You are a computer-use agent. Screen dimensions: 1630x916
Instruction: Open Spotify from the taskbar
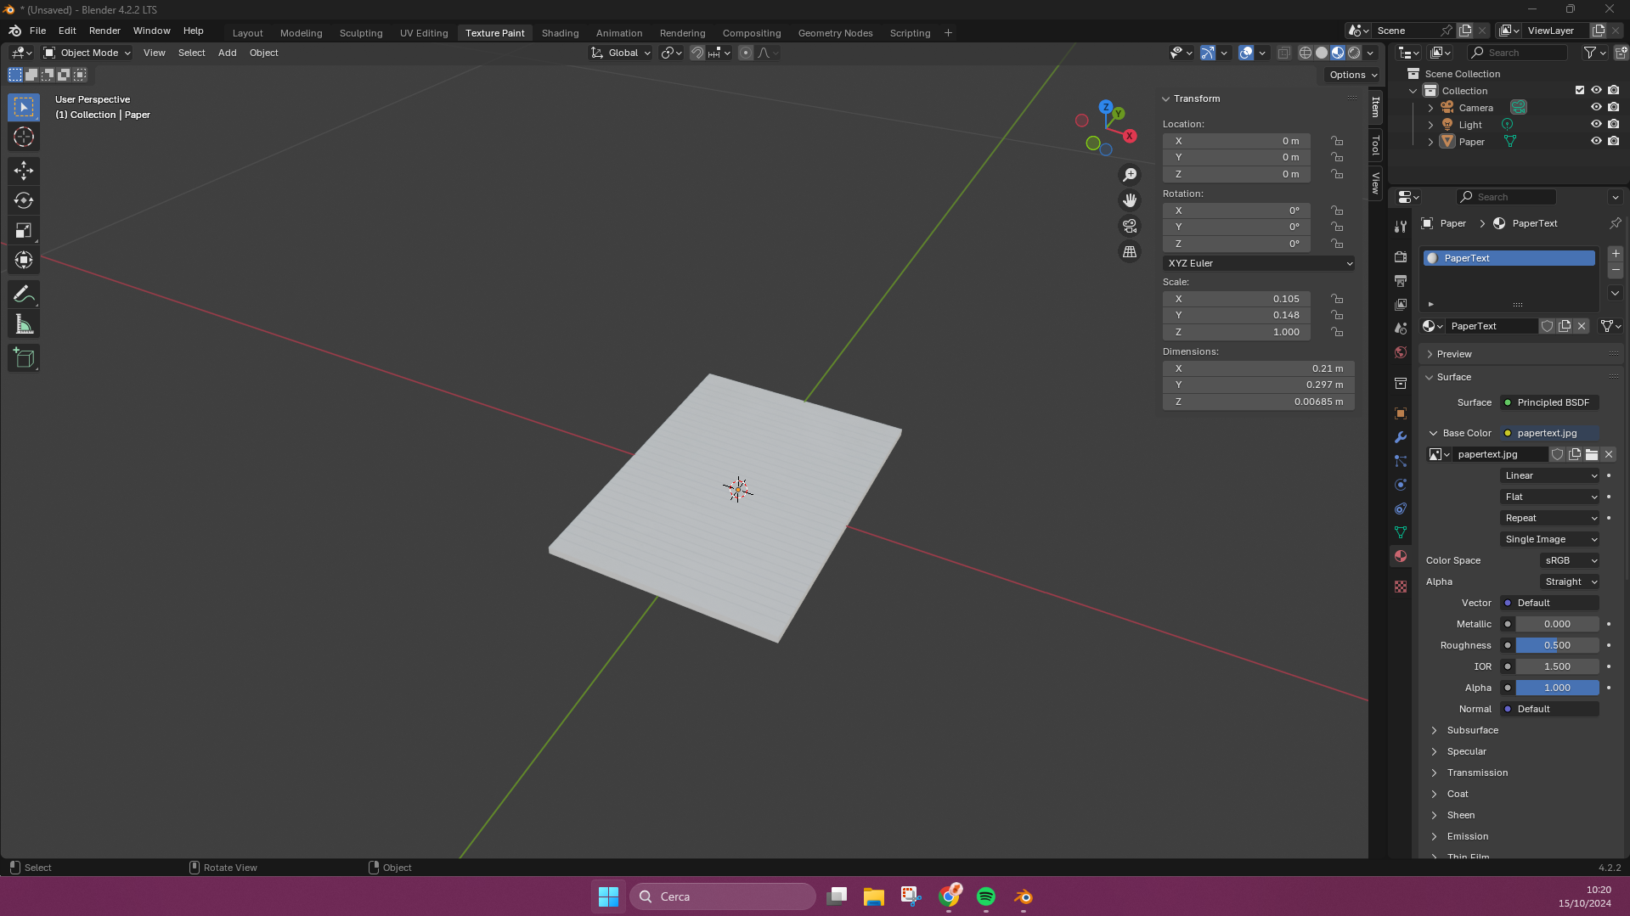pyautogui.click(x=986, y=896)
